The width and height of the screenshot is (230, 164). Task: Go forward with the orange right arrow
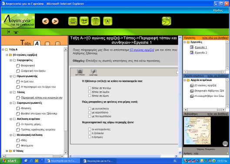click(55, 21)
